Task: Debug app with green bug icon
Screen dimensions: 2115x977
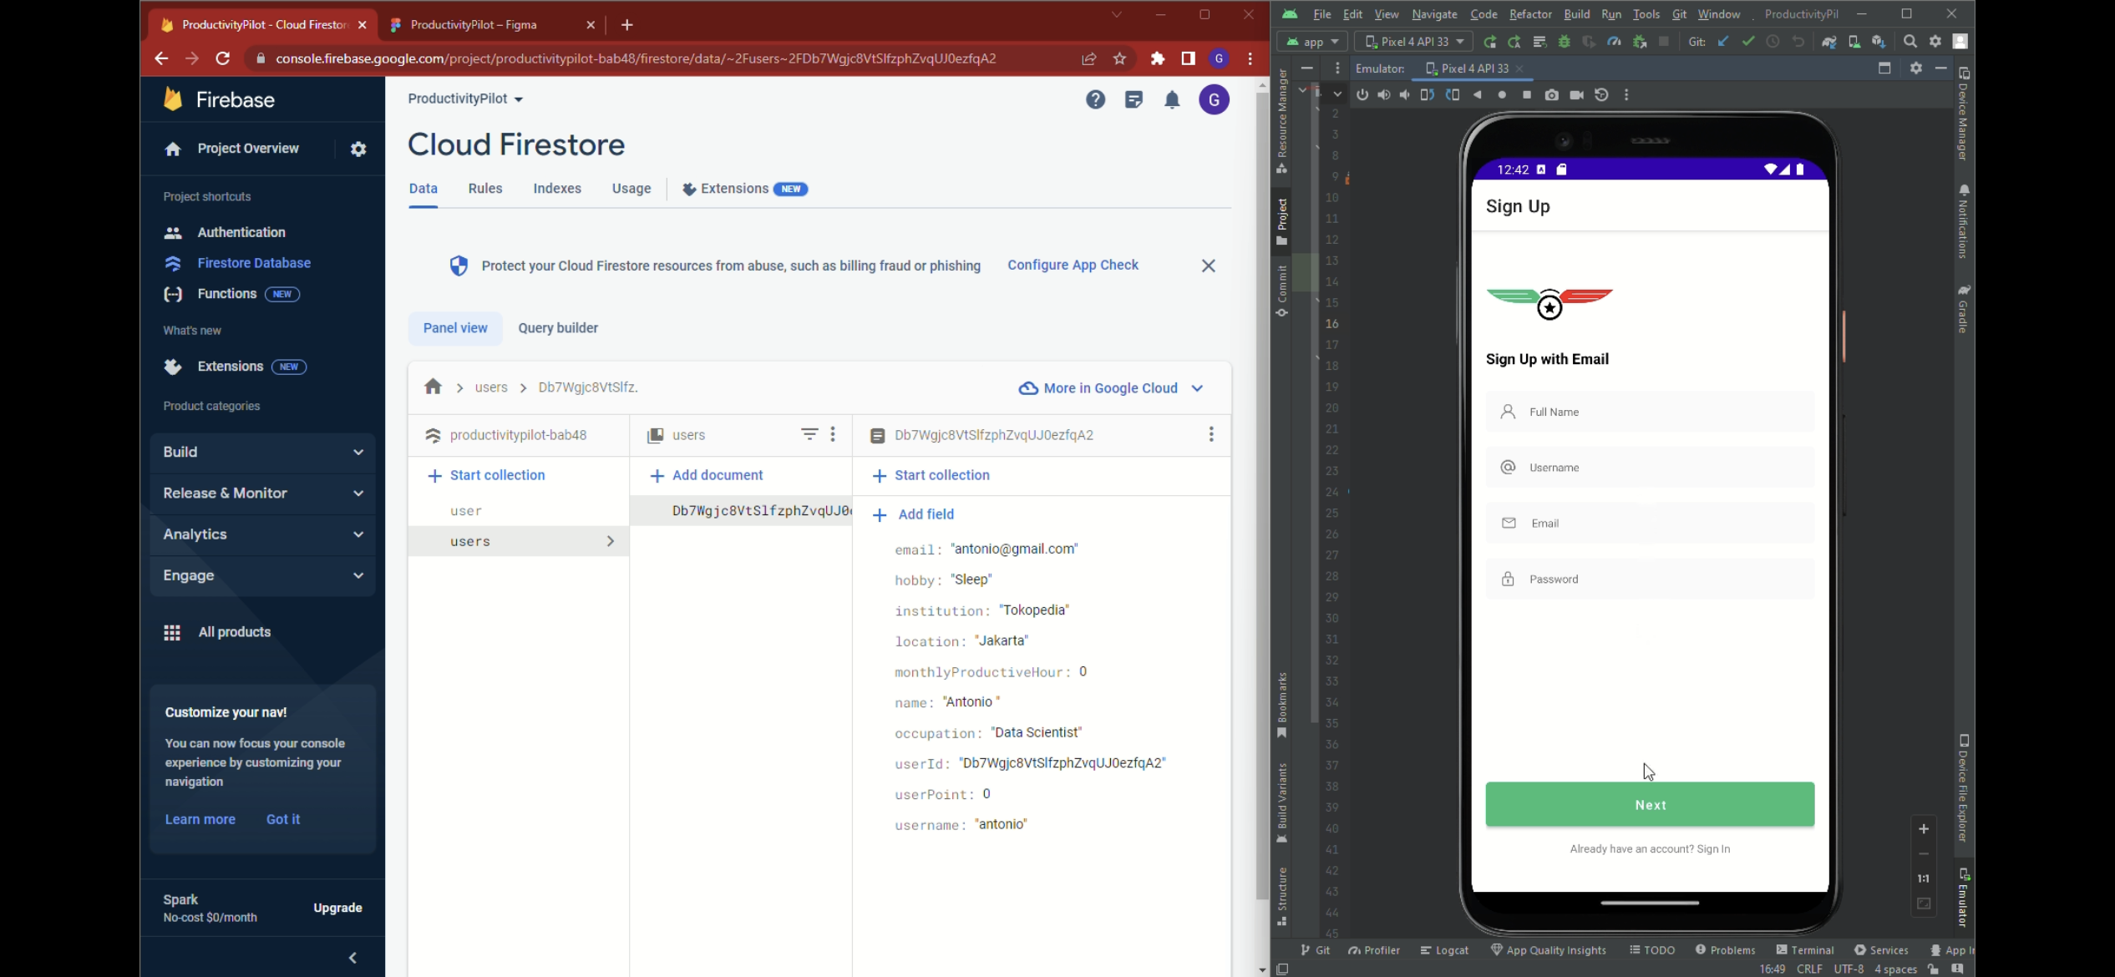Action: click(1564, 42)
